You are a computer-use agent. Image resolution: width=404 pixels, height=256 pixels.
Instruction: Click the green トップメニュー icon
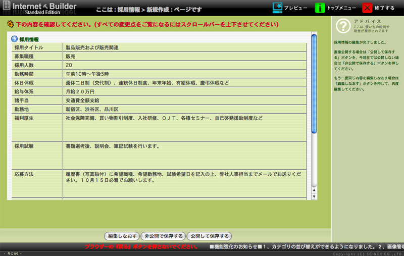(320, 8)
